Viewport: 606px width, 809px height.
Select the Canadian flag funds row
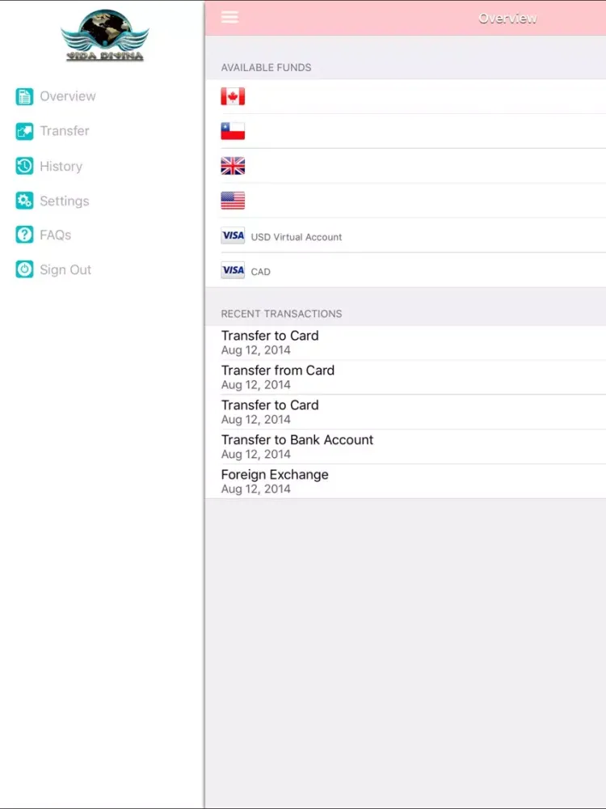tap(406, 96)
